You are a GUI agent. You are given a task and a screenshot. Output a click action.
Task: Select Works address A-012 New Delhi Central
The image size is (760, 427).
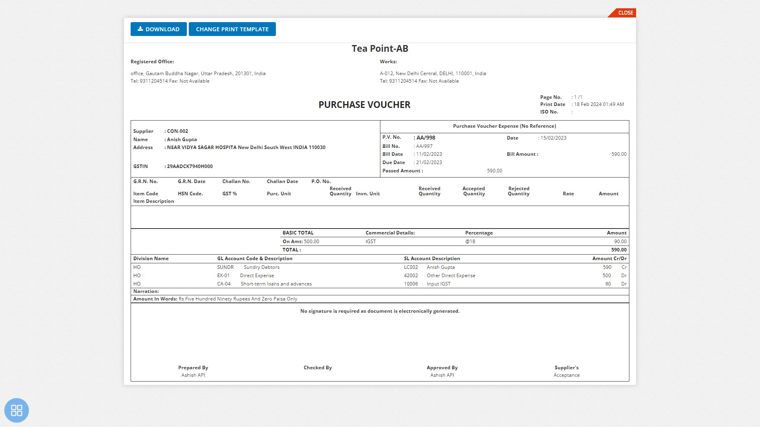[433, 74]
